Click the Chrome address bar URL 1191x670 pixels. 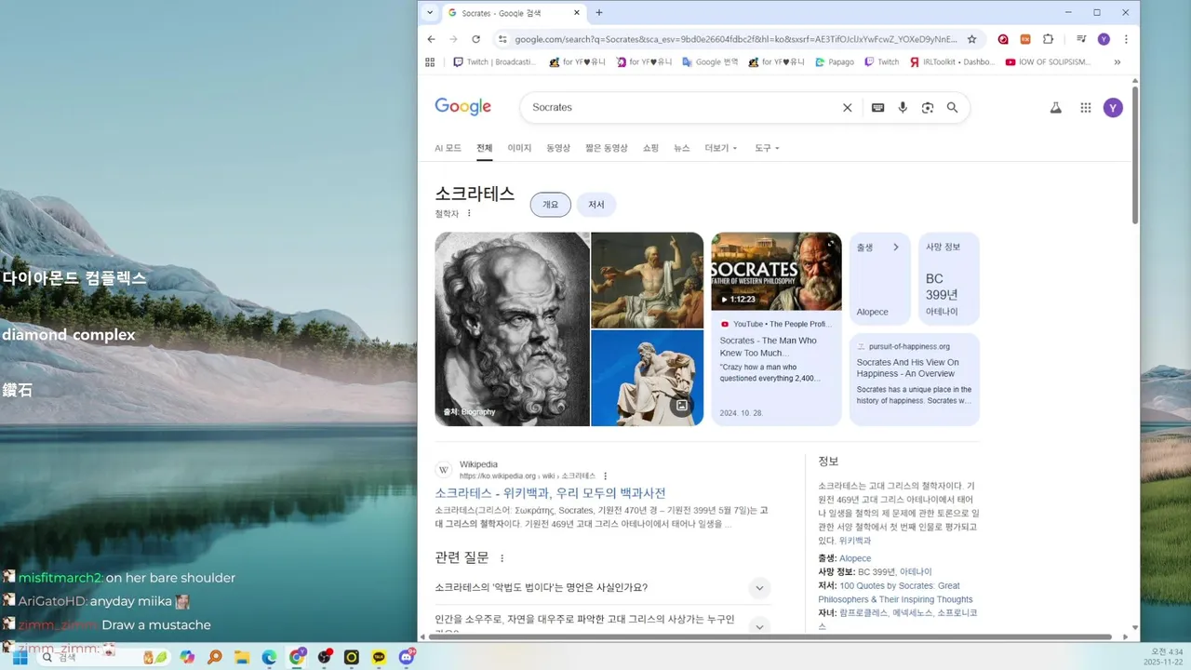pyautogui.click(x=735, y=39)
